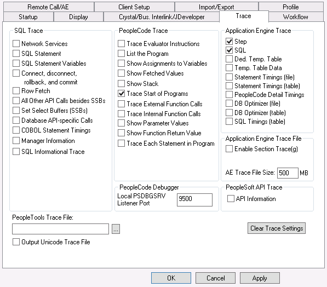Screen dimensions: 327x287
Task: Tick Database API-specific Calls
Action: (x=16, y=120)
